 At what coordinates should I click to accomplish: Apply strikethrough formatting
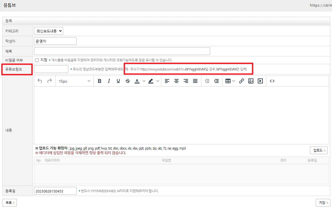point(127,81)
